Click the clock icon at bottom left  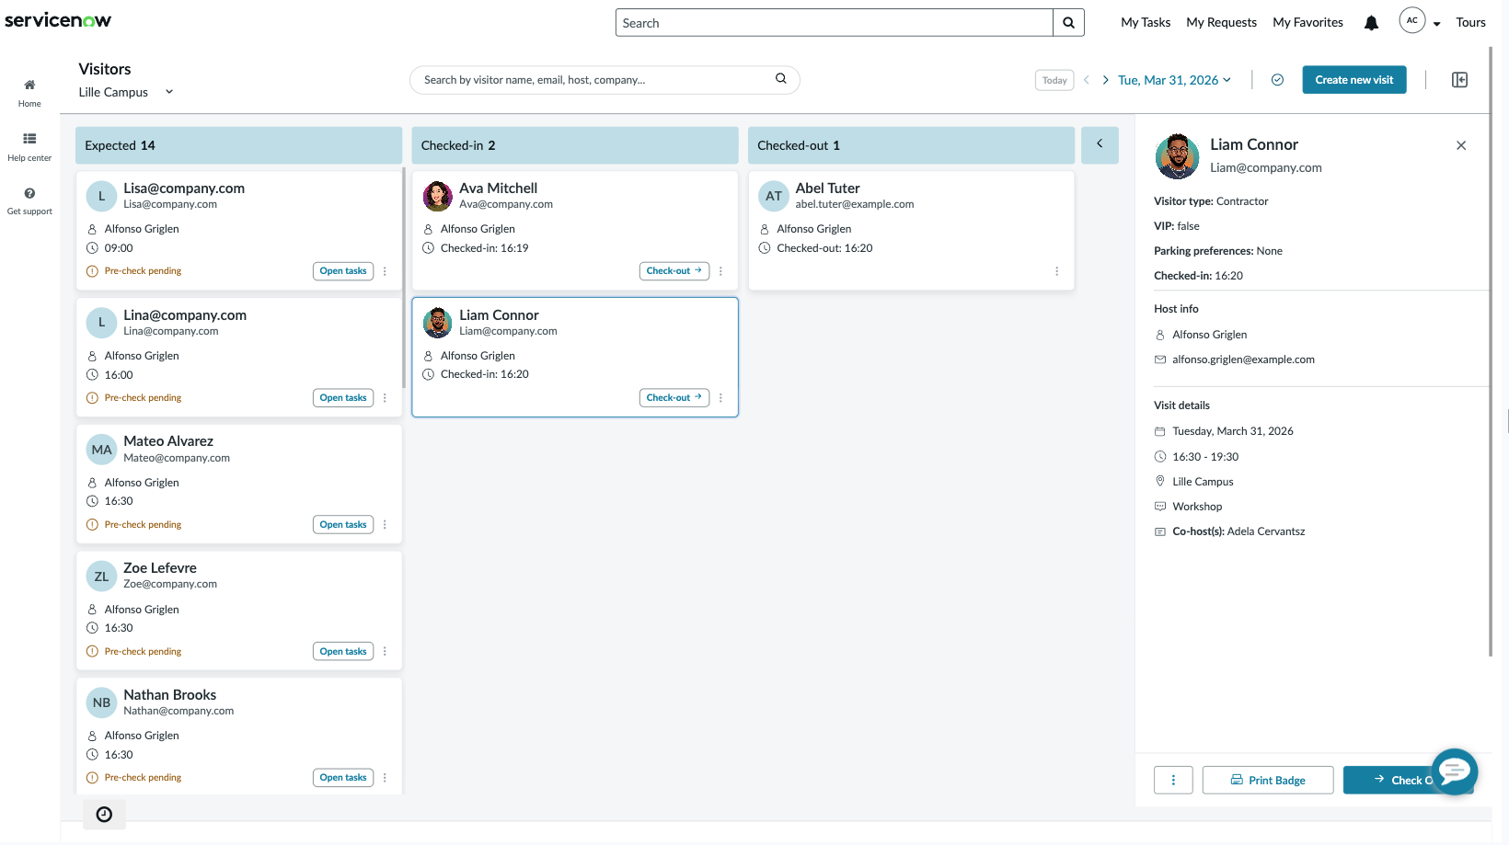click(104, 814)
